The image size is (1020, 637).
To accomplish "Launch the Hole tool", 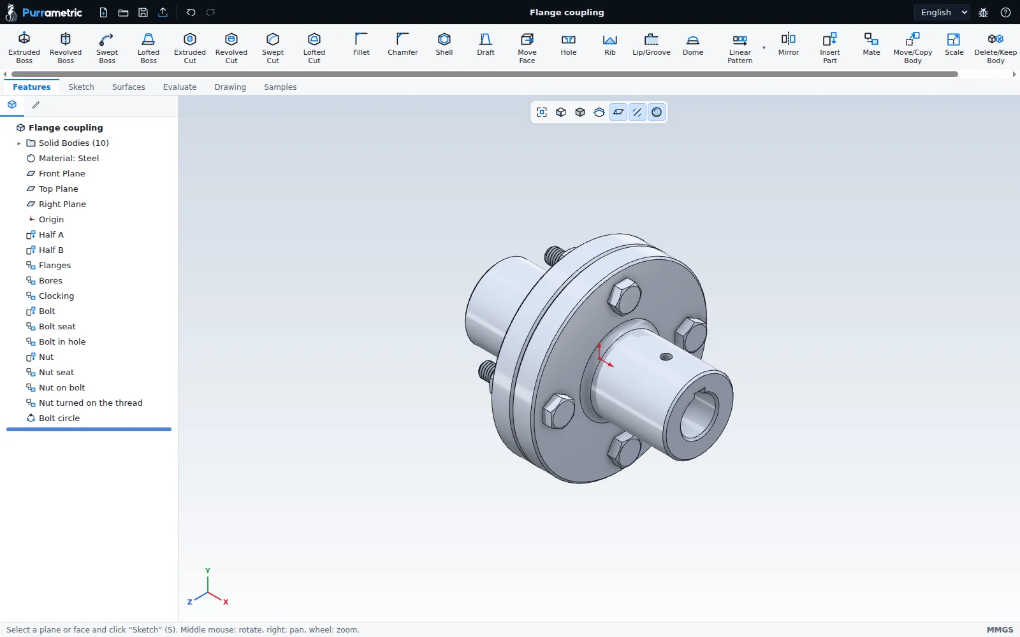I will click(569, 44).
